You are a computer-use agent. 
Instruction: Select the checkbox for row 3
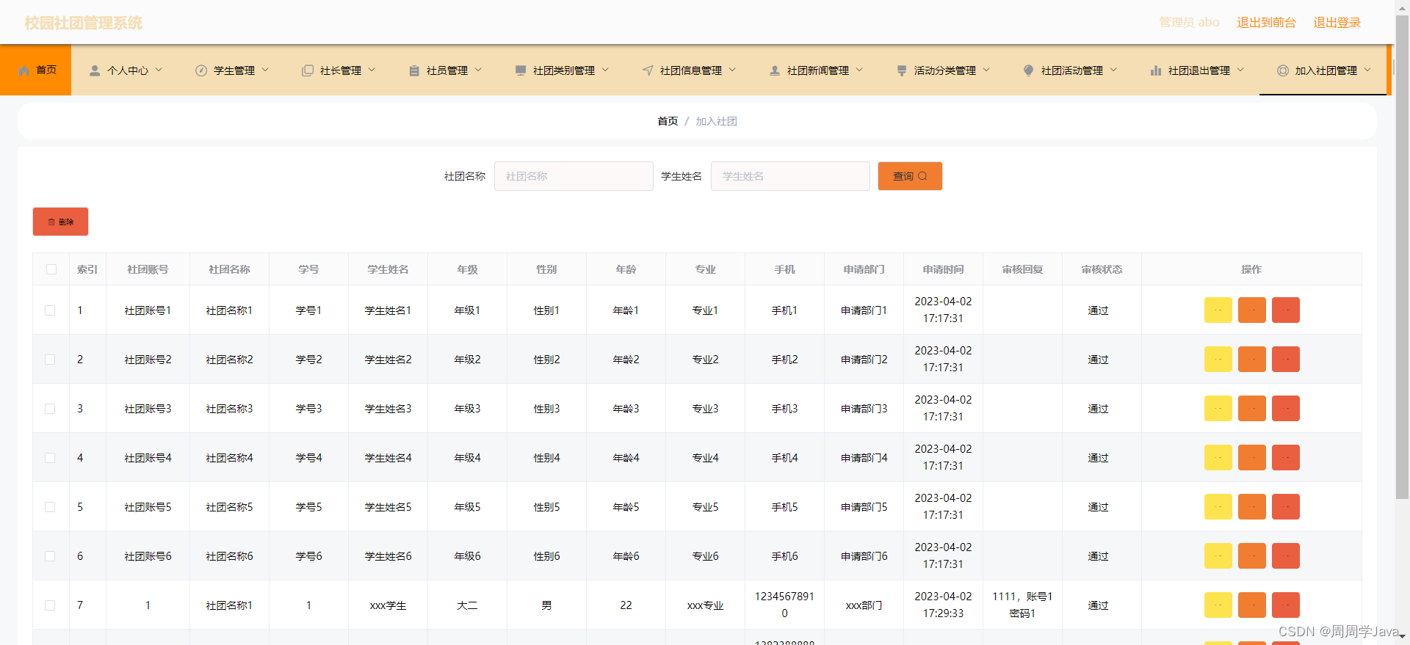coord(50,409)
